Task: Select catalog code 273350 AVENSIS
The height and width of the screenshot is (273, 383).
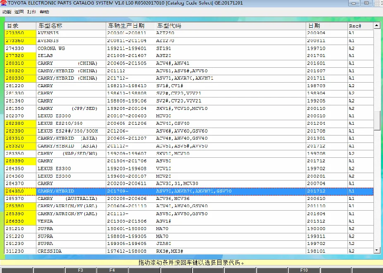Action: coord(15,33)
